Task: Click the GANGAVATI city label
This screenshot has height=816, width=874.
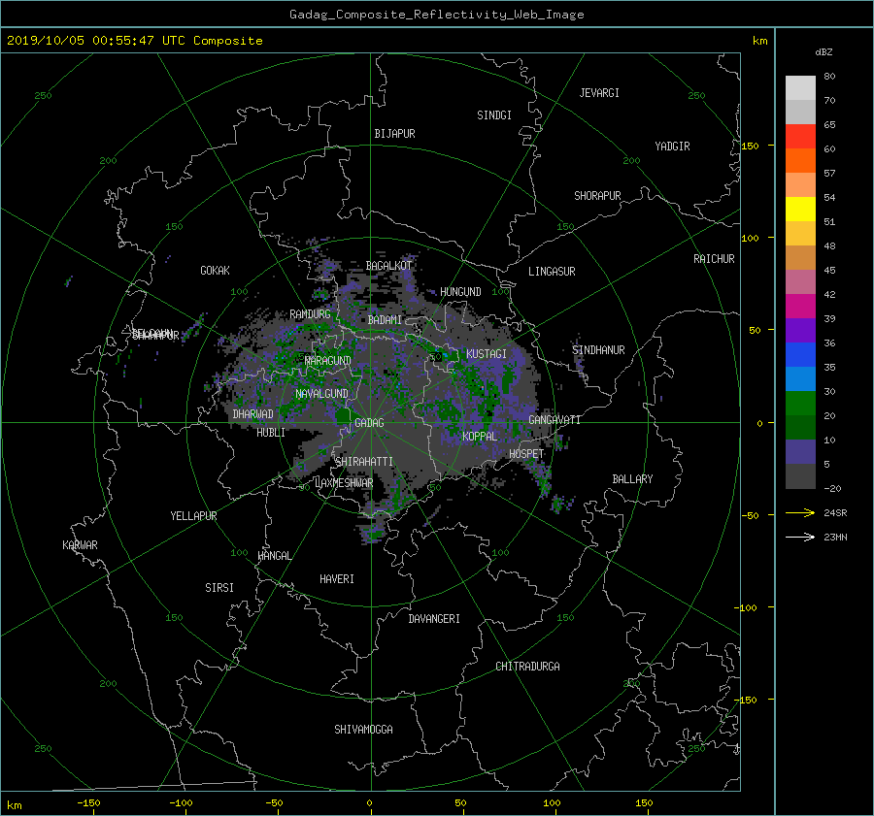Action: pos(555,420)
